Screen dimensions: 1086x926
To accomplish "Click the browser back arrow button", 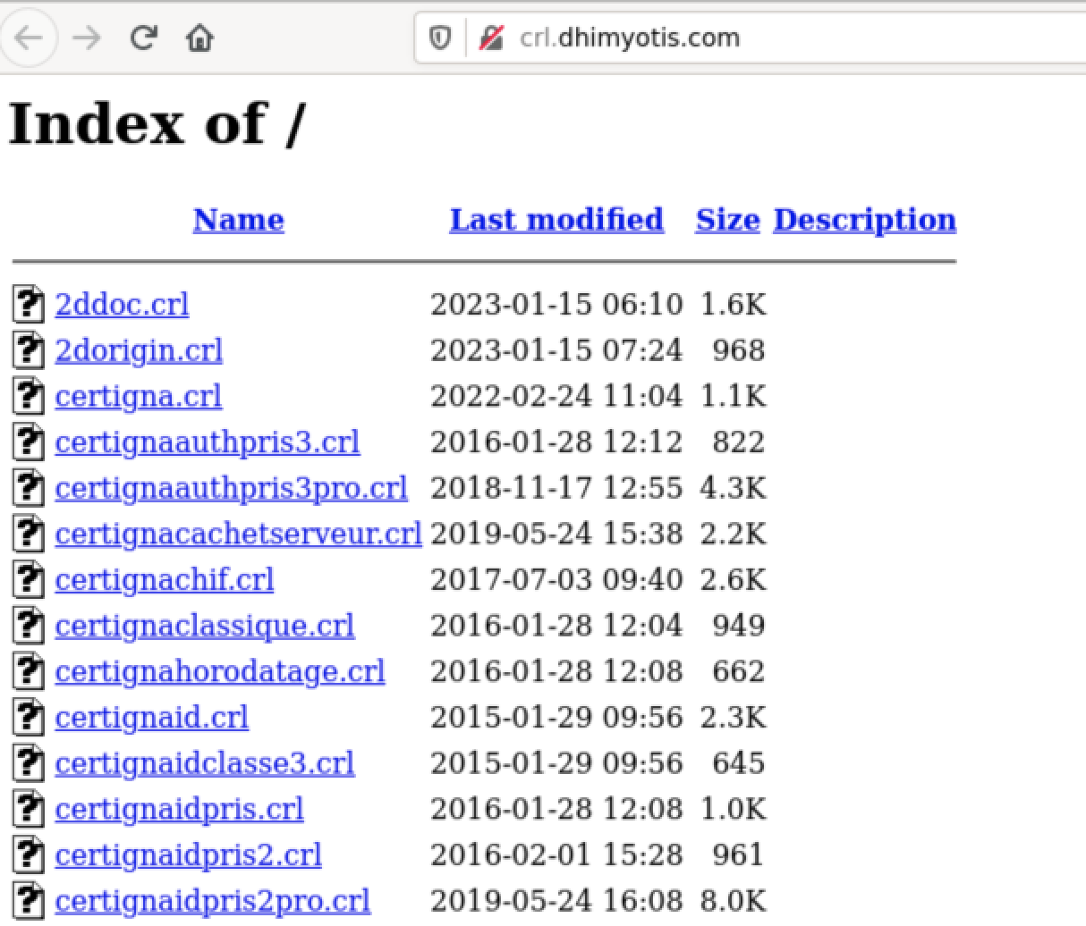I will click(x=30, y=38).
